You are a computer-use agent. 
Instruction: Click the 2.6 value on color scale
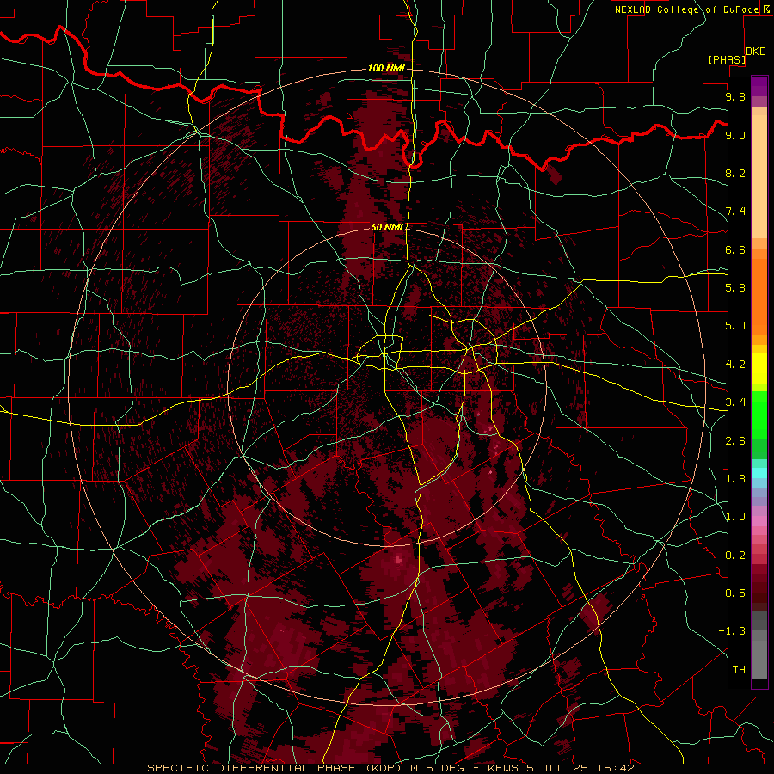tap(735, 441)
